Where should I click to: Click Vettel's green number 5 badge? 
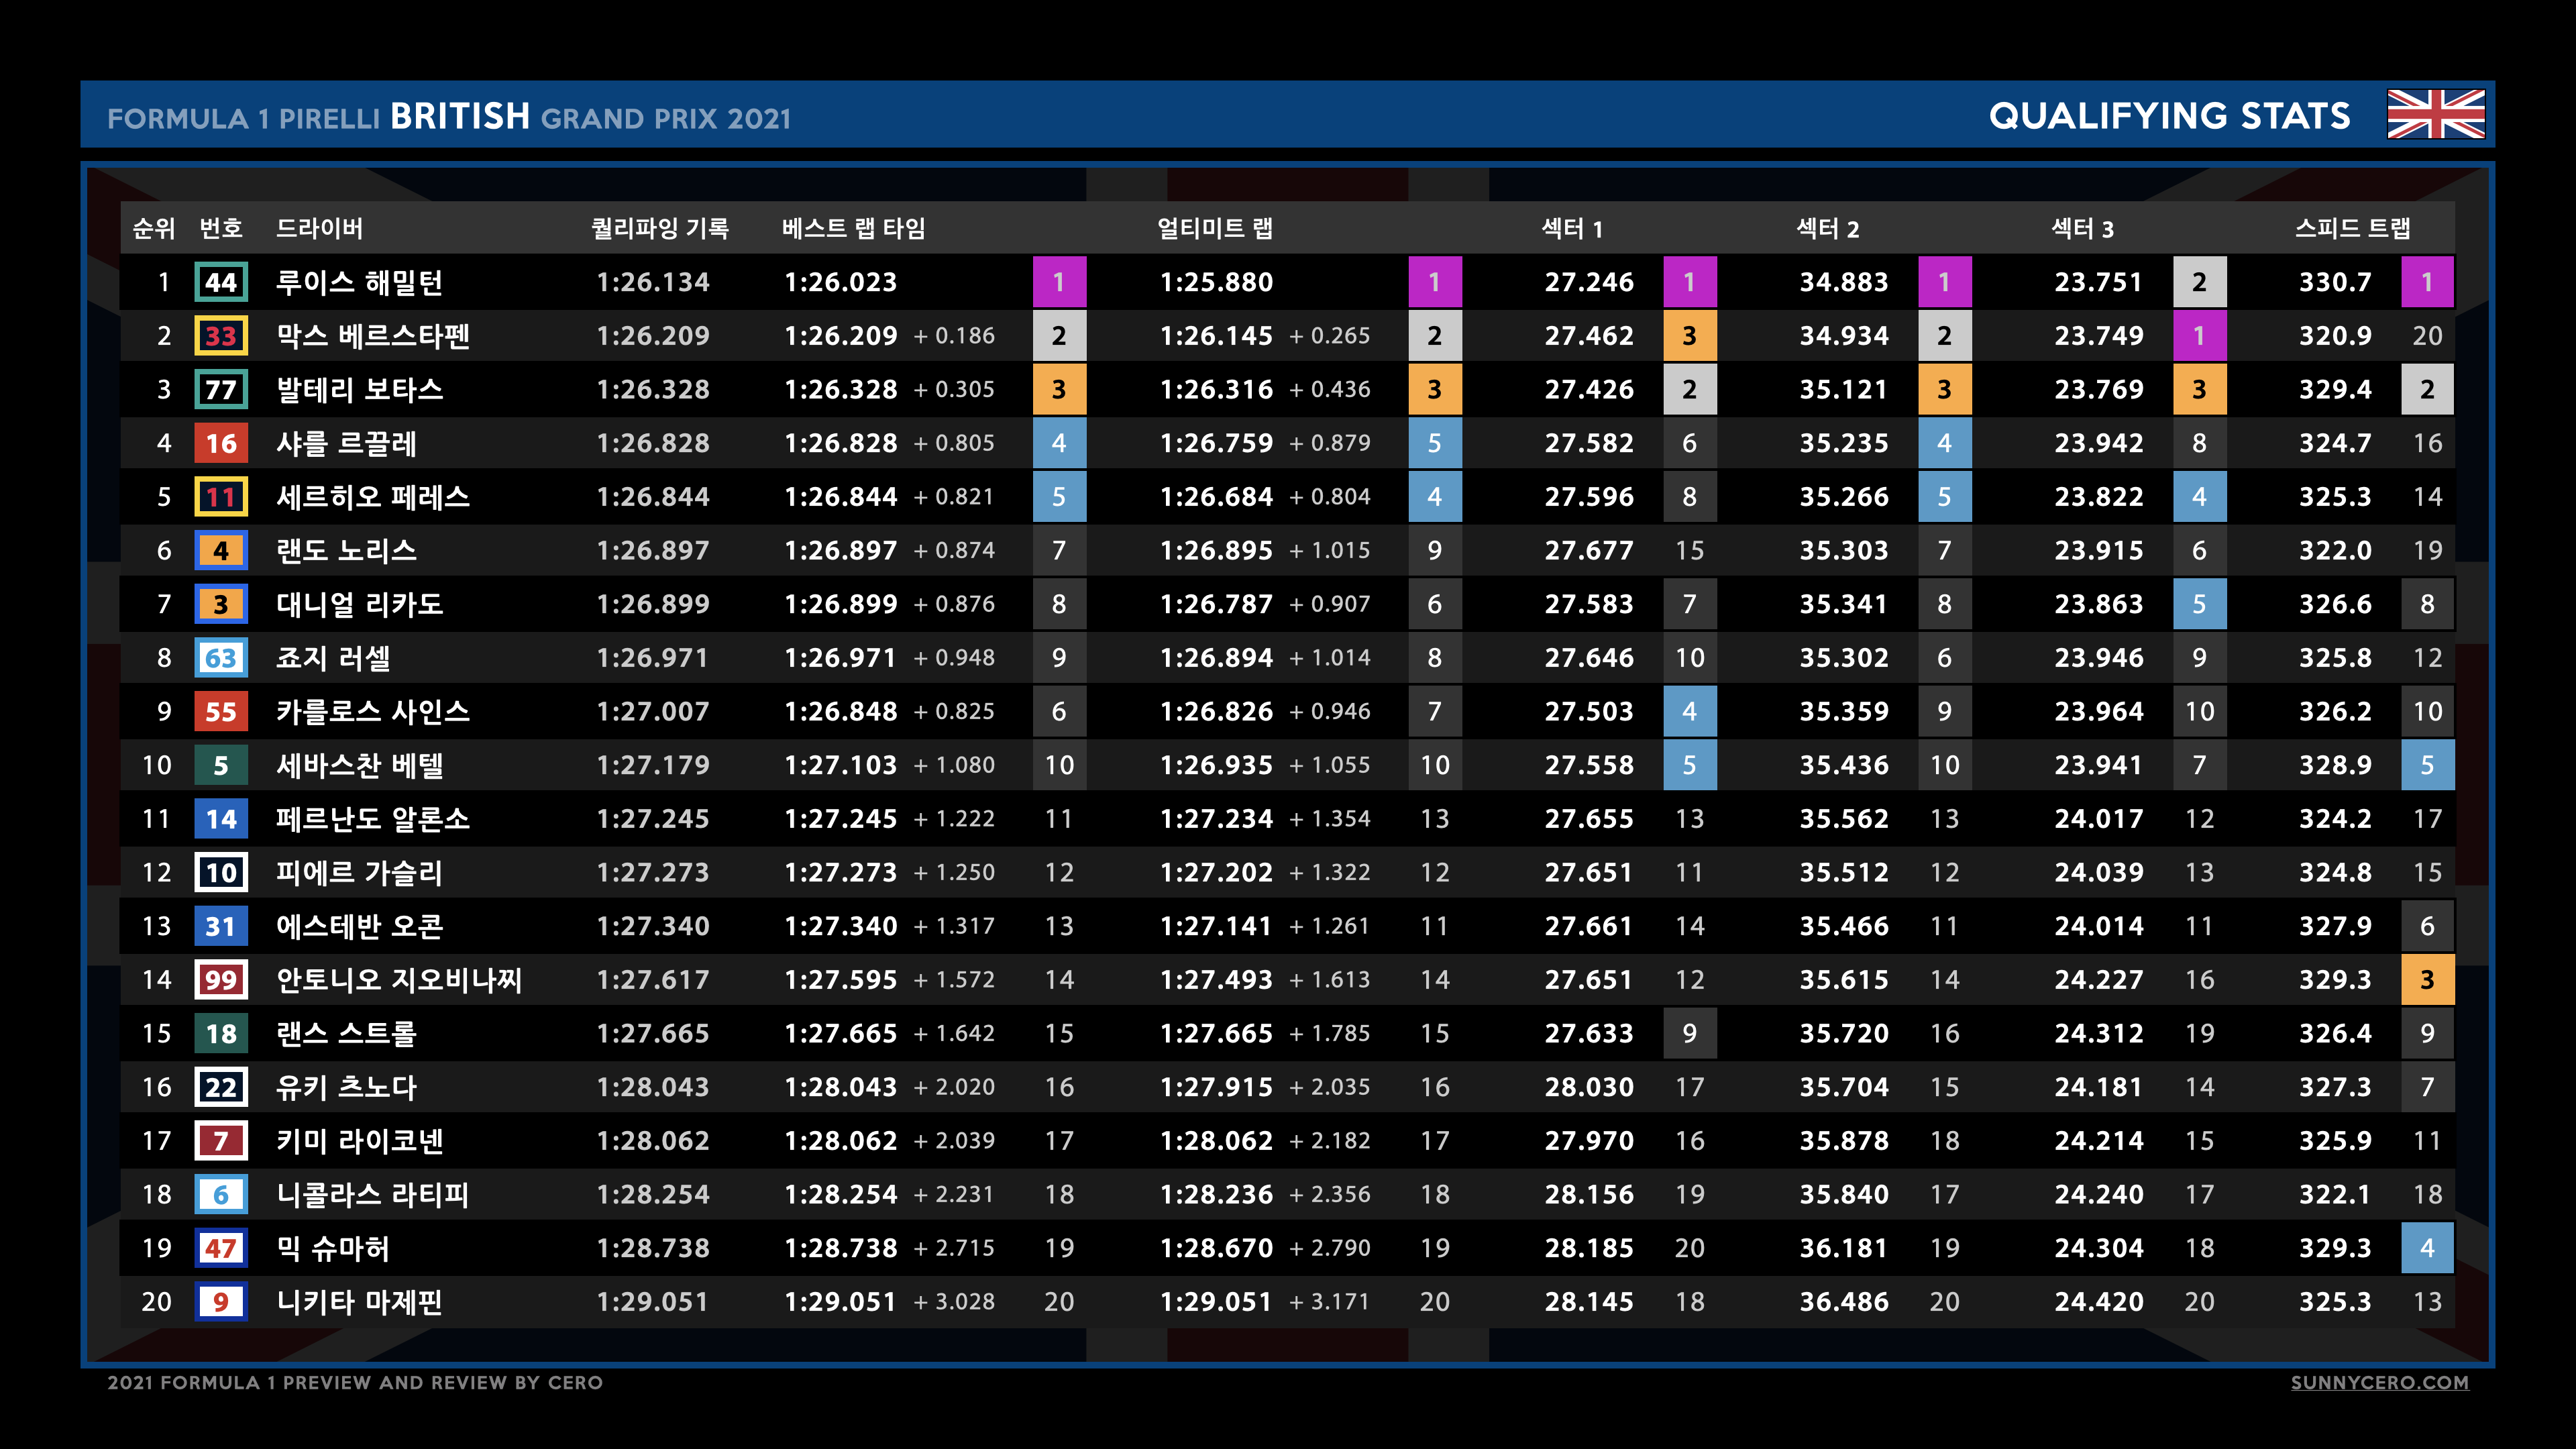click(220, 765)
